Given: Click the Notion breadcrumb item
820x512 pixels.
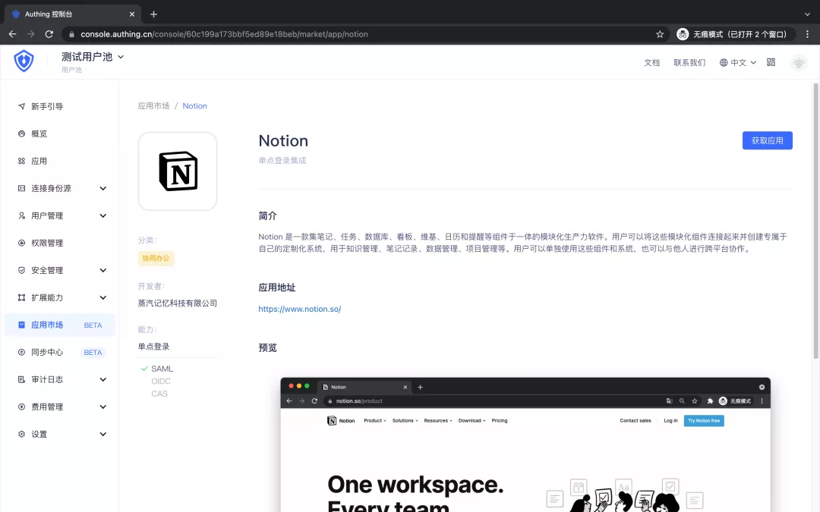Looking at the screenshot, I should tap(194, 105).
